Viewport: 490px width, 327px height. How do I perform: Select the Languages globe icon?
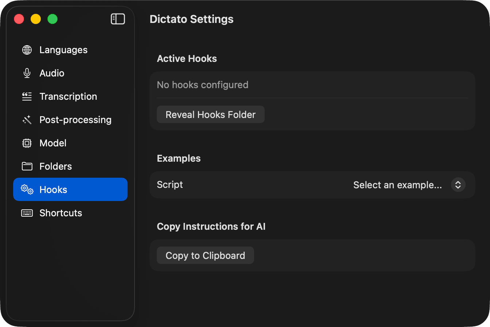tap(27, 50)
